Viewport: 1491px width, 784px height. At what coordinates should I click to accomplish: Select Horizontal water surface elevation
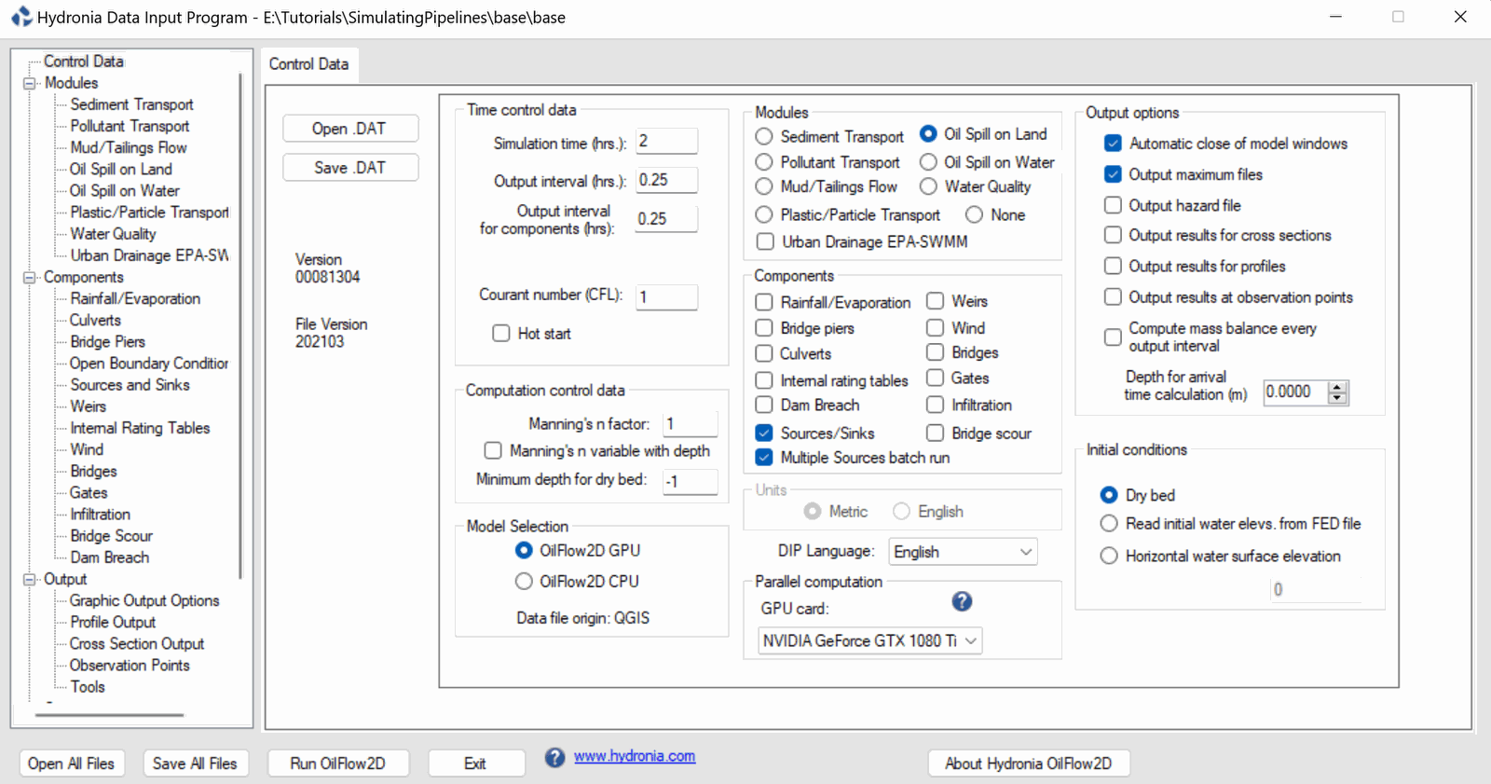coord(1109,556)
